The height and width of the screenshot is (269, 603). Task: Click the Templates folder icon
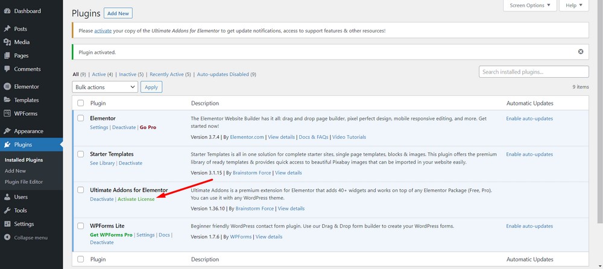click(x=7, y=100)
